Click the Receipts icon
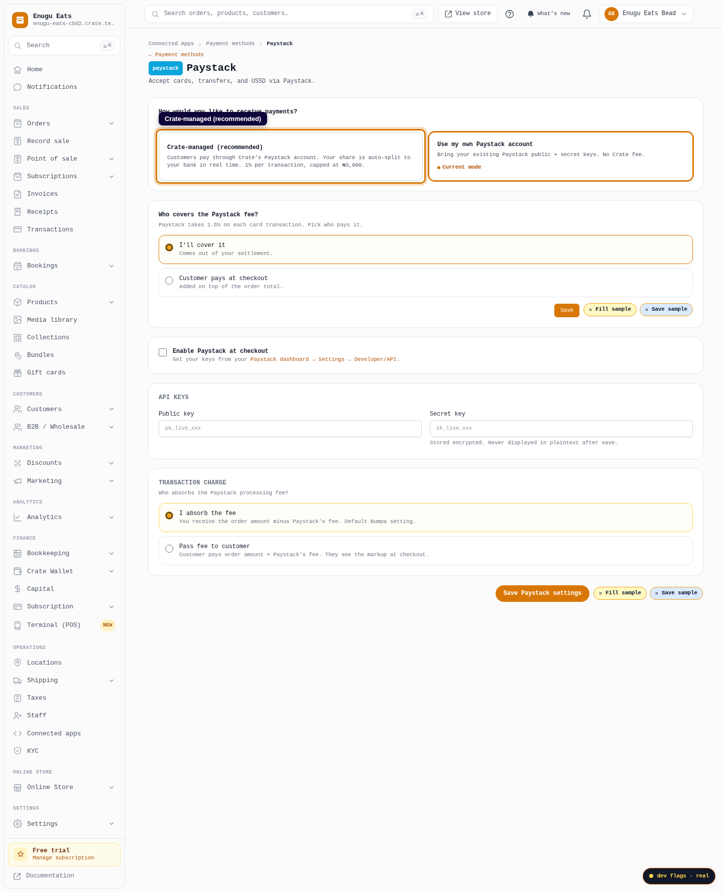The width and height of the screenshot is (723, 892). tap(18, 212)
